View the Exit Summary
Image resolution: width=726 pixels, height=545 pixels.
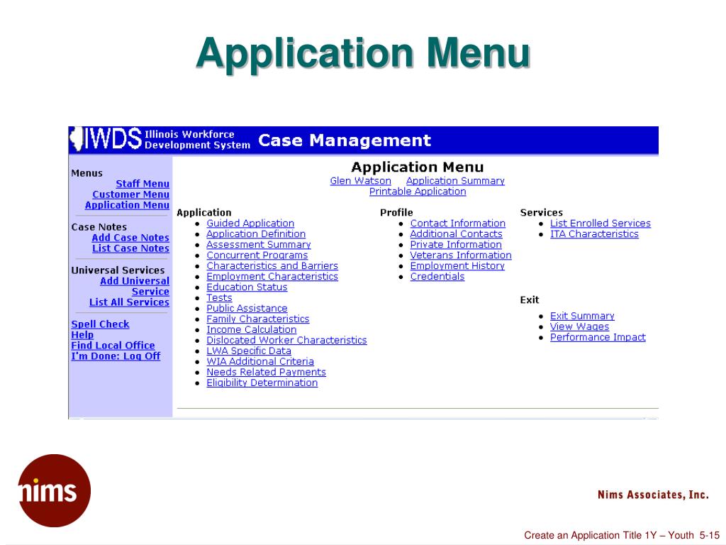click(x=583, y=316)
